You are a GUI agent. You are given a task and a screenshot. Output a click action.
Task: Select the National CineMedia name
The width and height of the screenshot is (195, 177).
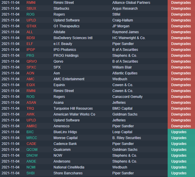(69, 167)
